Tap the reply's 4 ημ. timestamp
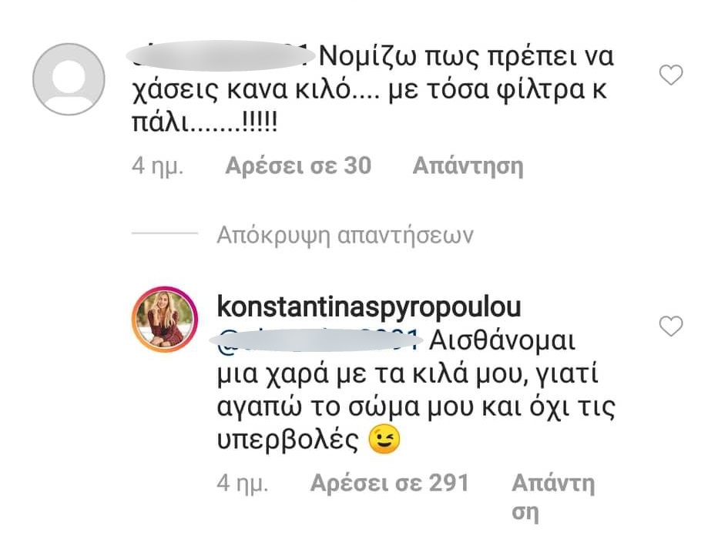The image size is (728, 549). [243, 484]
